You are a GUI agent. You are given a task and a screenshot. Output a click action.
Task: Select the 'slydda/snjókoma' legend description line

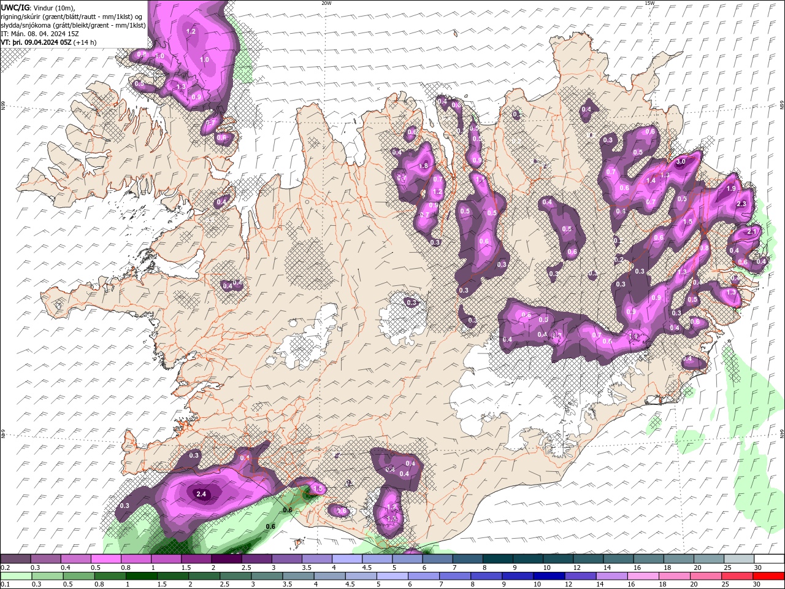pos(74,25)
